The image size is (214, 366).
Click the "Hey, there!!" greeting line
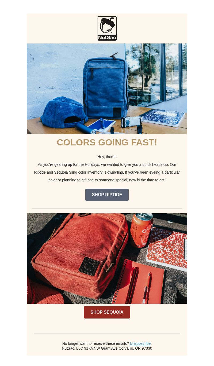pyautogui.click(x=107, y=157)
